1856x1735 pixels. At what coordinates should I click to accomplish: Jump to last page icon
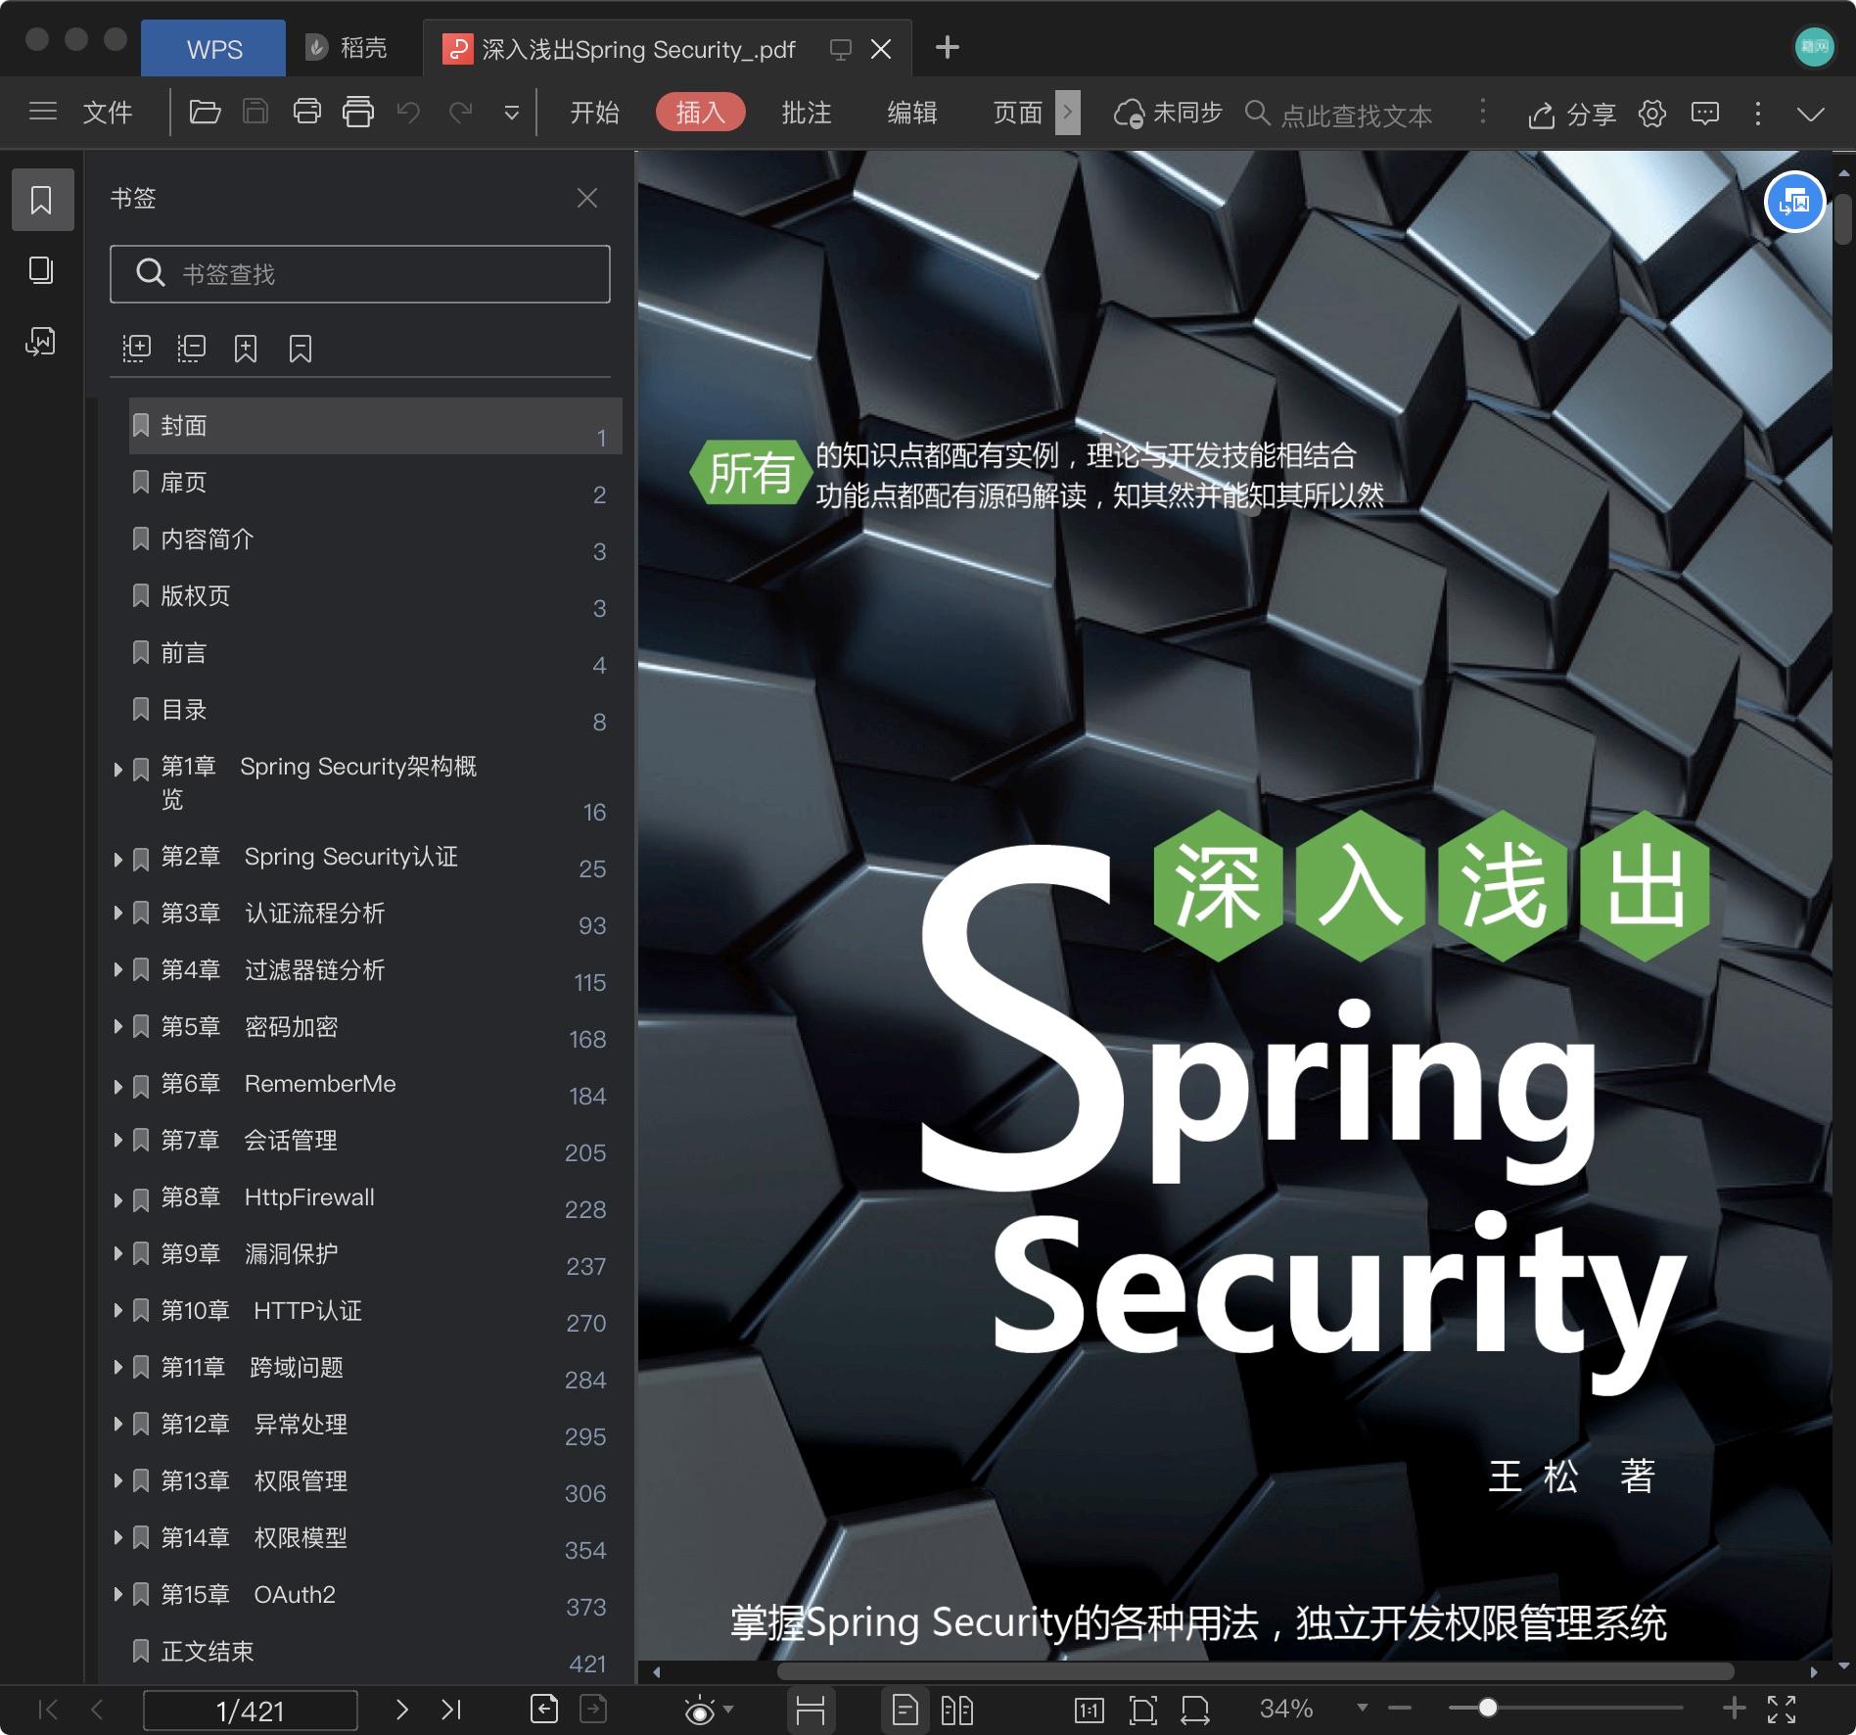point(450,1710)
